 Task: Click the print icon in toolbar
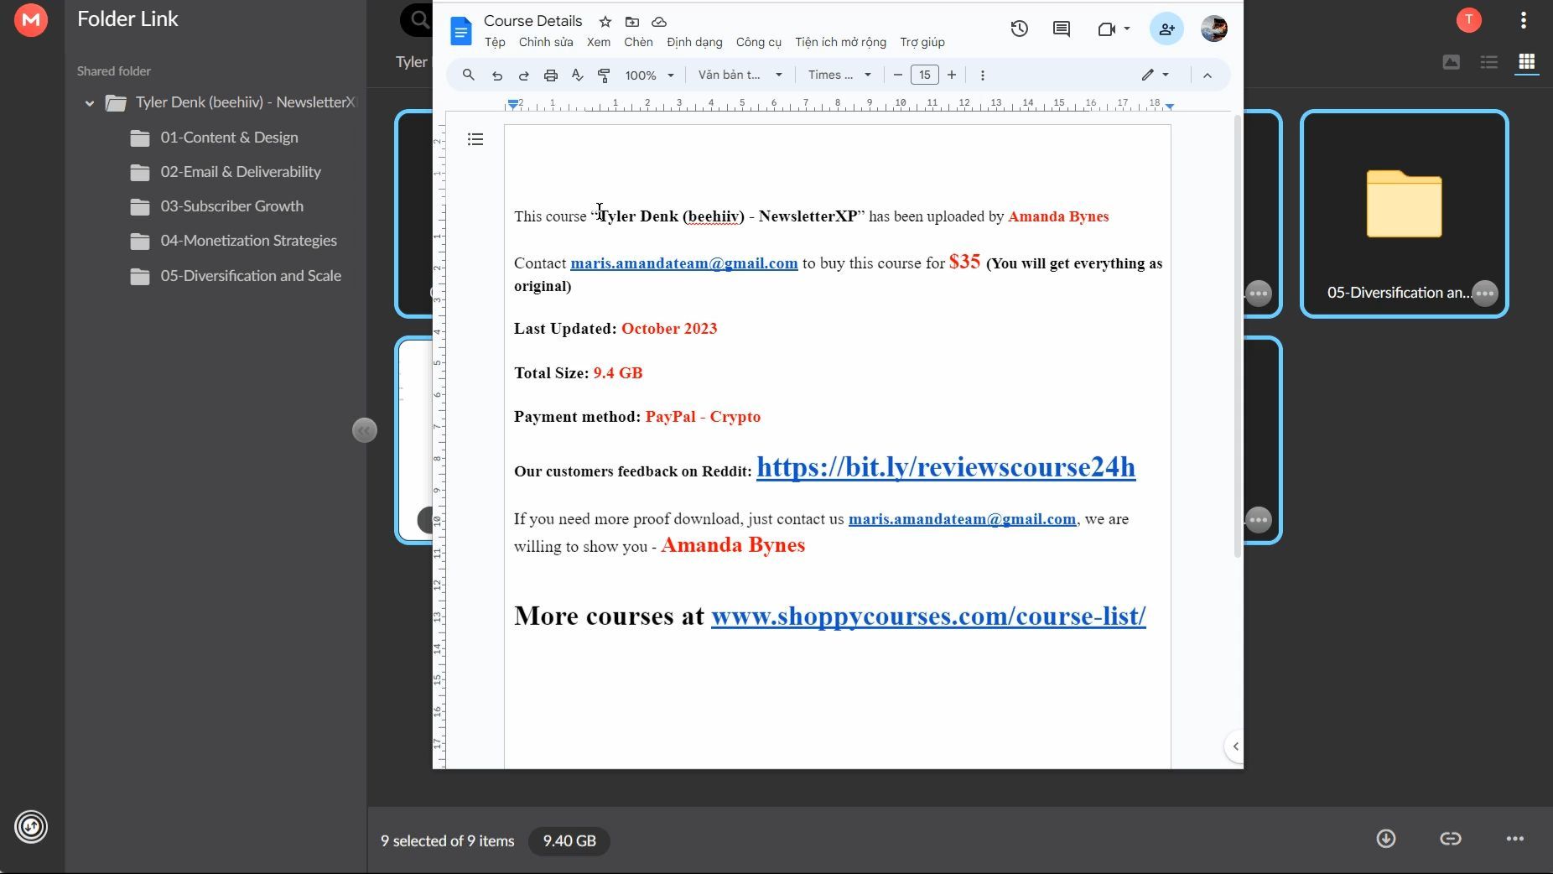click(x=551, y=75)
